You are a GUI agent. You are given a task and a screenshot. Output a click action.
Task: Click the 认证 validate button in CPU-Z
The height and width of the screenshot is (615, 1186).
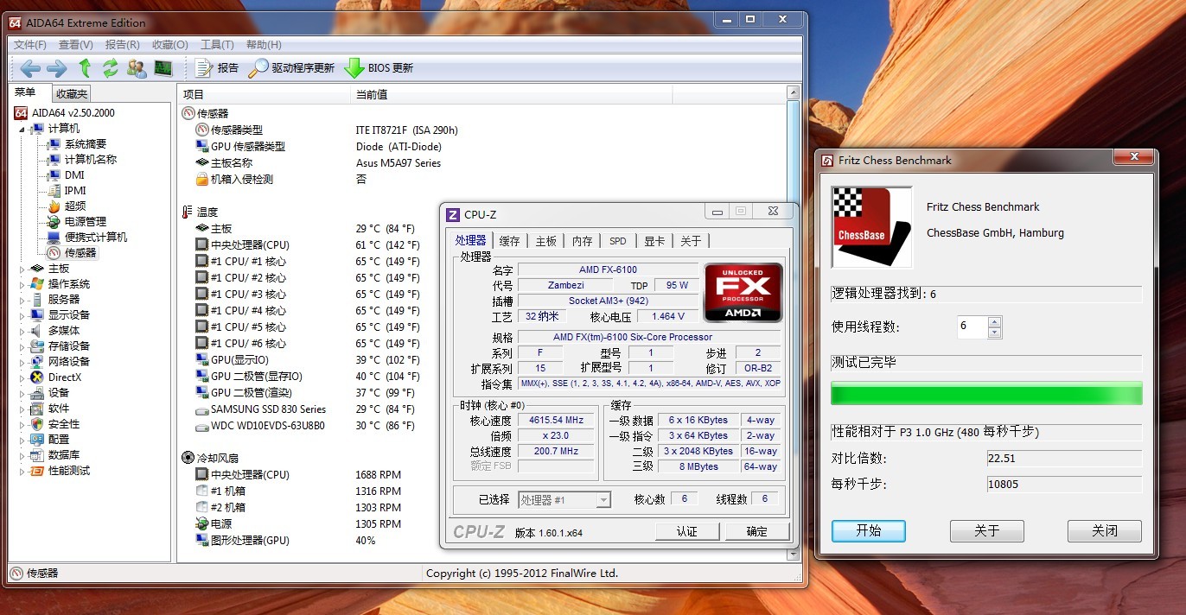(687, 531)
